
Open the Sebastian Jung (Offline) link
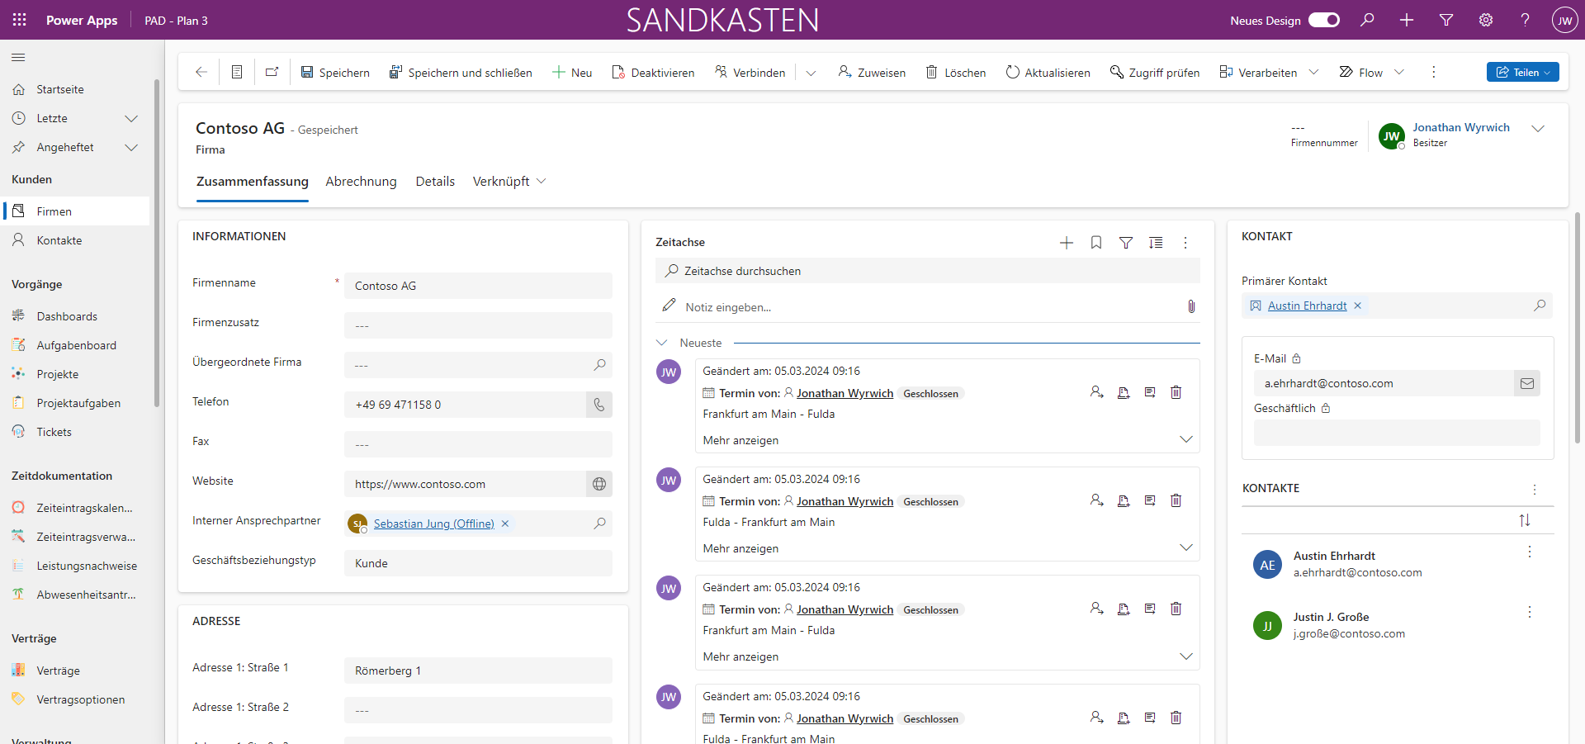click(x=433, y=524)
